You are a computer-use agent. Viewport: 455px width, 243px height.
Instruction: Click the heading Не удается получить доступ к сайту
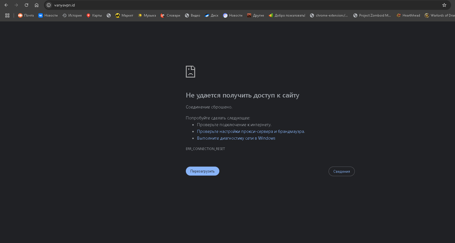(x=242, y=95)
